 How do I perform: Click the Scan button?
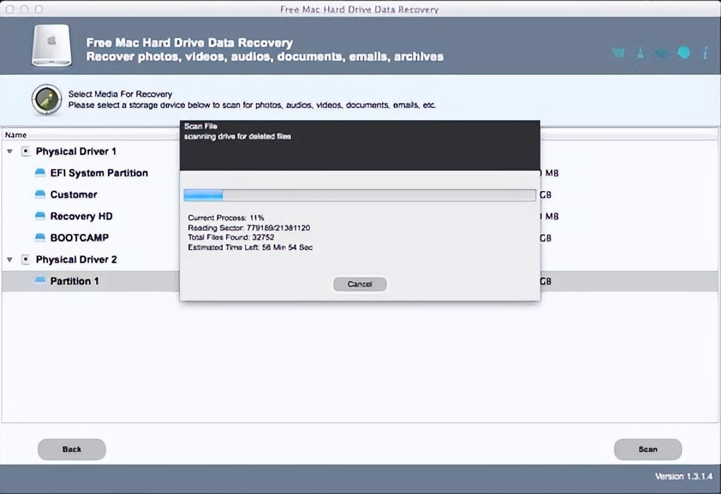pos(648,449)
